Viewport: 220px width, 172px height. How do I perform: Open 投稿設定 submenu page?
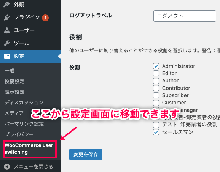(x=14, y=81)
